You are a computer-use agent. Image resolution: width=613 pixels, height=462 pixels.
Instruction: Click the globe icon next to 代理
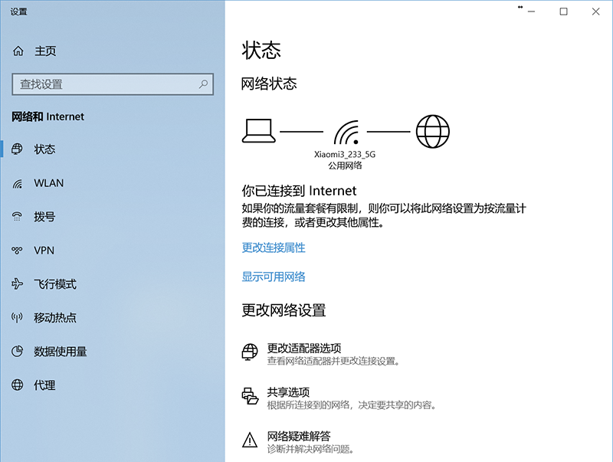(17, 385)
